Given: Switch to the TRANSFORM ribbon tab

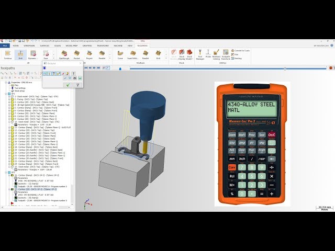Looking at the screenshot, I should tap(103, 45).
